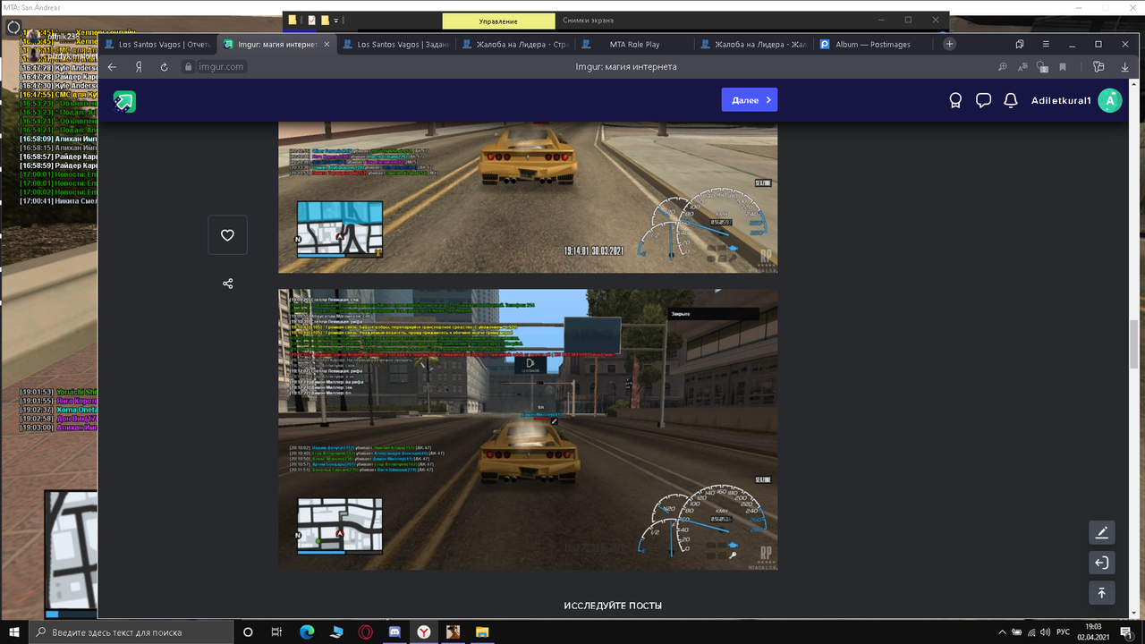
Task: Jump to page top arrow button
Action: coord(1101,592)
